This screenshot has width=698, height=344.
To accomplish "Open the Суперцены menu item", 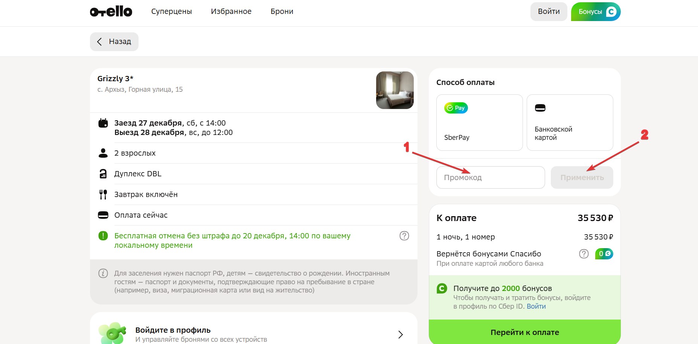I will click(x=171, y=12).
